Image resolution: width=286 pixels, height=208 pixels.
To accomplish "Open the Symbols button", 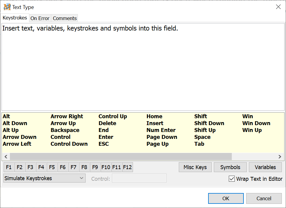I will pyautogui.click(x=230, y=167).
